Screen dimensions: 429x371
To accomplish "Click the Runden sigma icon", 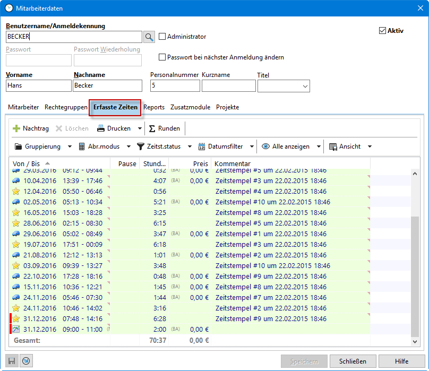I will [152, 128].
